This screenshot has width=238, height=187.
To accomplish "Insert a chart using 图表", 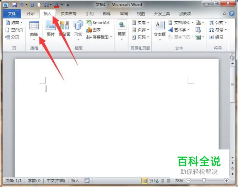I will point(94,30).
